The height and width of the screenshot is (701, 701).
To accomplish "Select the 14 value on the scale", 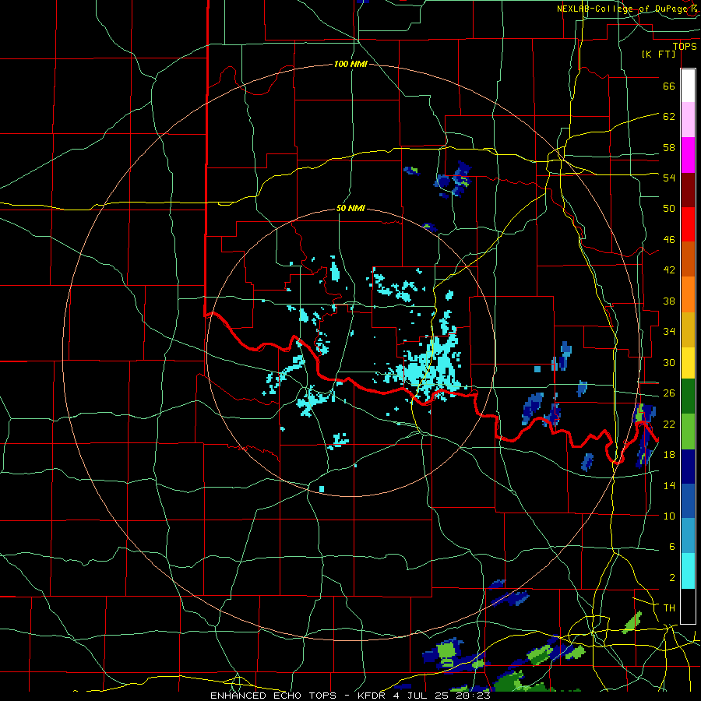I will [669, 485].
